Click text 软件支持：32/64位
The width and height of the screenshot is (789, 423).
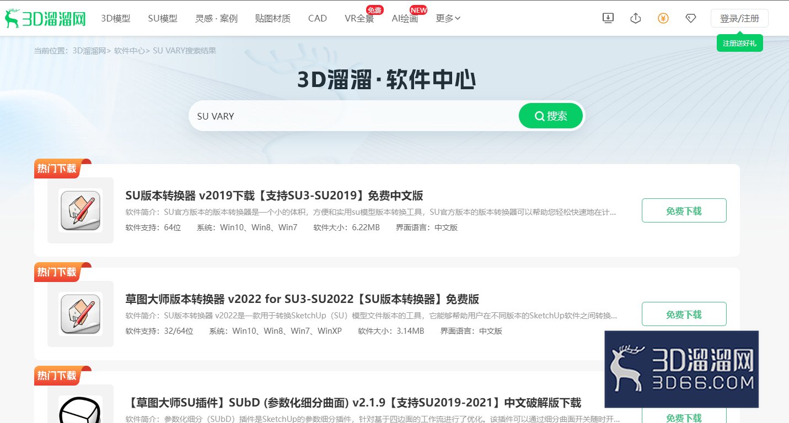[x=159, y=331]
